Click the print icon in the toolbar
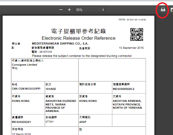 point(163,10)
